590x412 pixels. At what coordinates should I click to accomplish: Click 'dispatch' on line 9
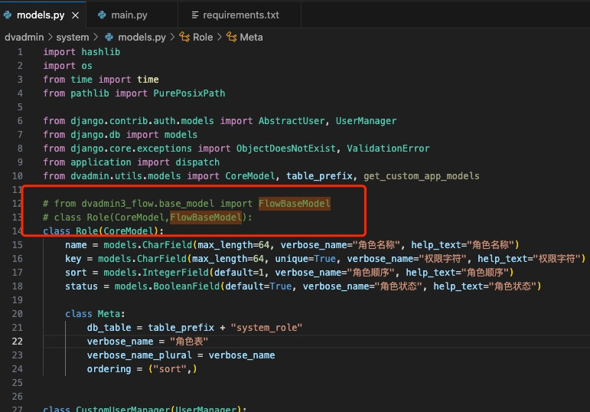click(x=197, y=162)
